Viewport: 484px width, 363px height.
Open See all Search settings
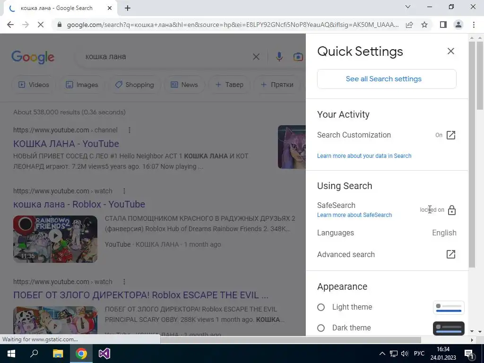387,79
